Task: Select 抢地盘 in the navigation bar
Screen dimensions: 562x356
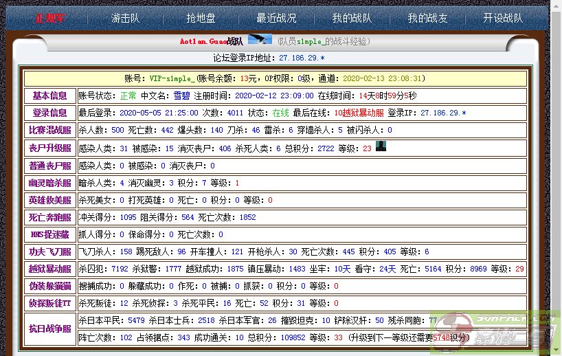Action: click(201, 18)
